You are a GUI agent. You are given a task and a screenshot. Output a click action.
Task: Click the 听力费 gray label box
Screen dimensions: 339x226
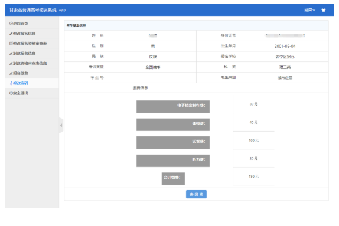tap(173, 161)
